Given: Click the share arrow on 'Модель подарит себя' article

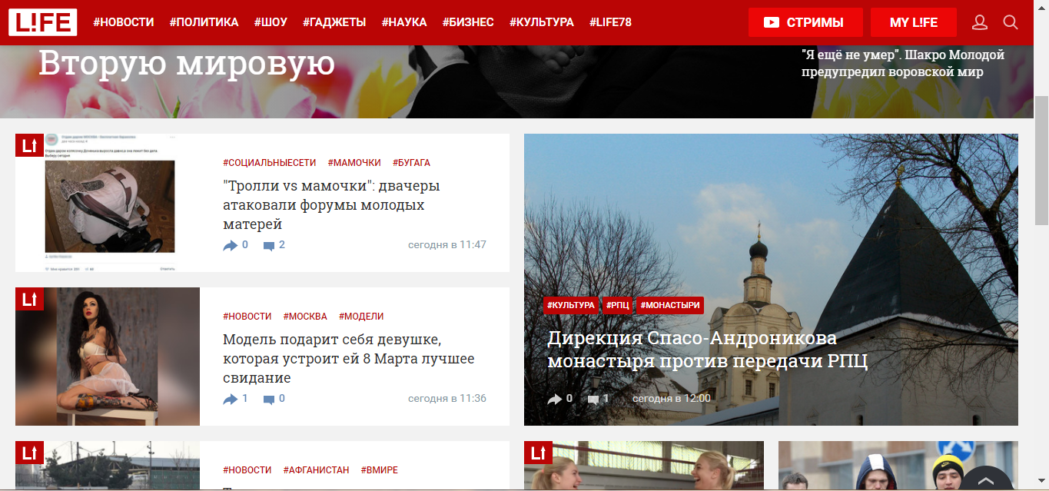Looking at the screenshot, I should pos(231,399).
